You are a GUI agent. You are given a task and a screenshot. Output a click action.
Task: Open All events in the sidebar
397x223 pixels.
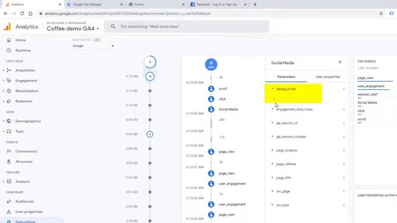tap(24, 162)
